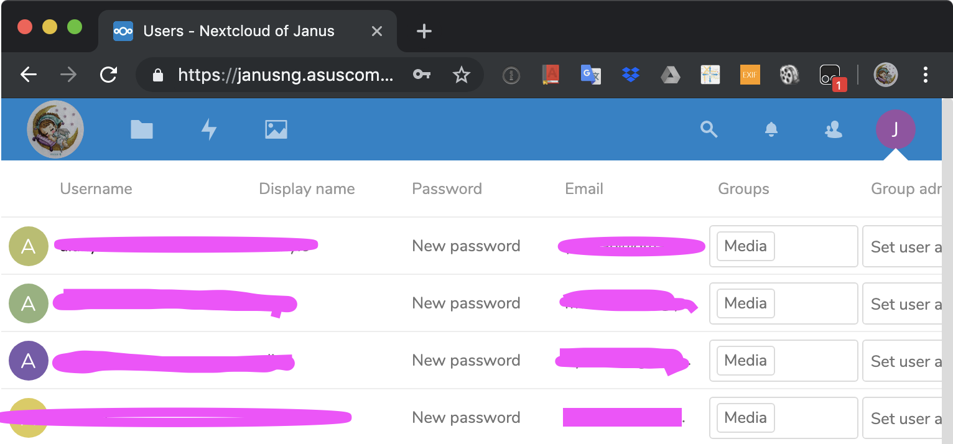Click the Google Translate extension icon

point(590,75)
